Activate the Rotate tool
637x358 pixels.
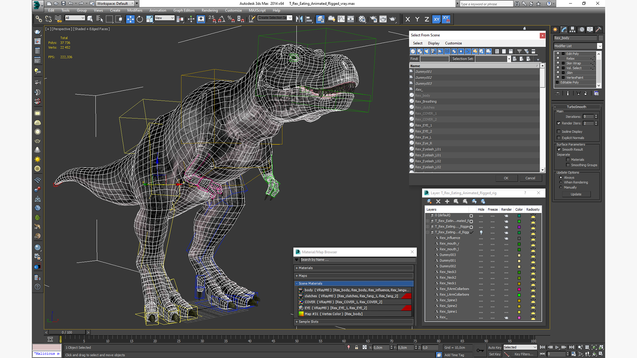tap(140, 19)
